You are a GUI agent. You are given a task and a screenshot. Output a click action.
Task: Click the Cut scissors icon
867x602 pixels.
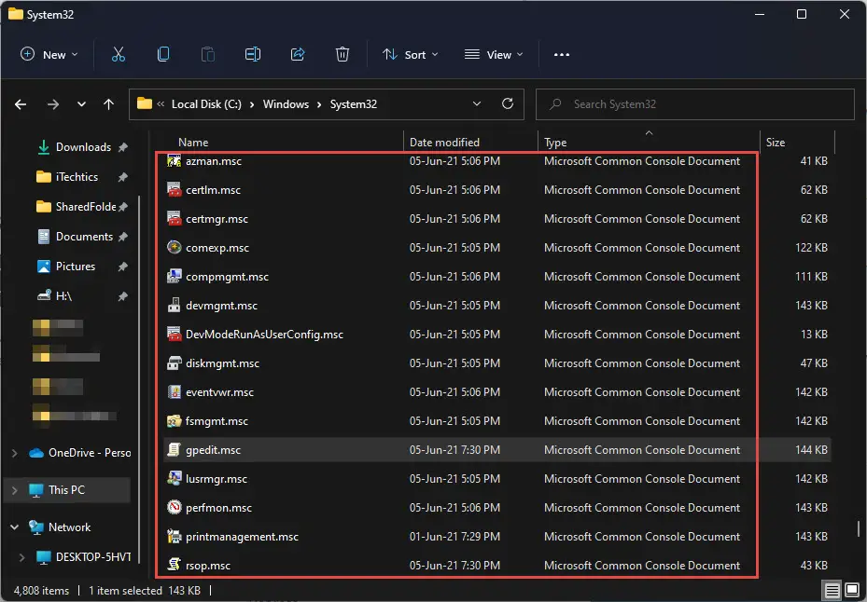coord(119,54)
